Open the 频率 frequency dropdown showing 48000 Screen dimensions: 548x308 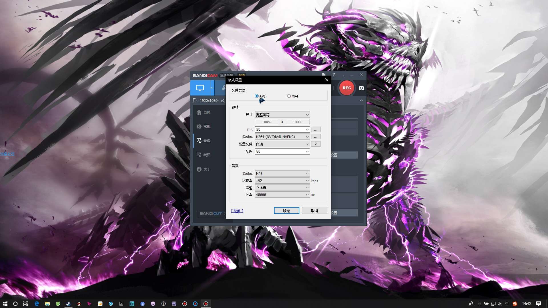282,195
